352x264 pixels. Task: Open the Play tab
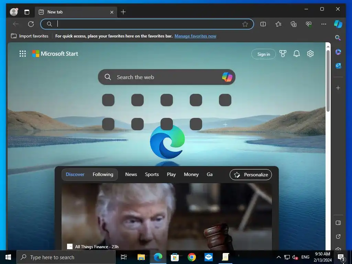(x=171, y=174)
